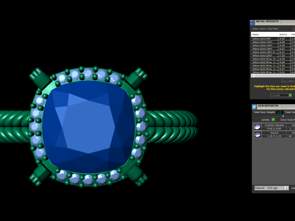The width and height of the screenshot is (295, 221).
Task: Click the 7.22 grams value cell
Action: tap(284, 55)
